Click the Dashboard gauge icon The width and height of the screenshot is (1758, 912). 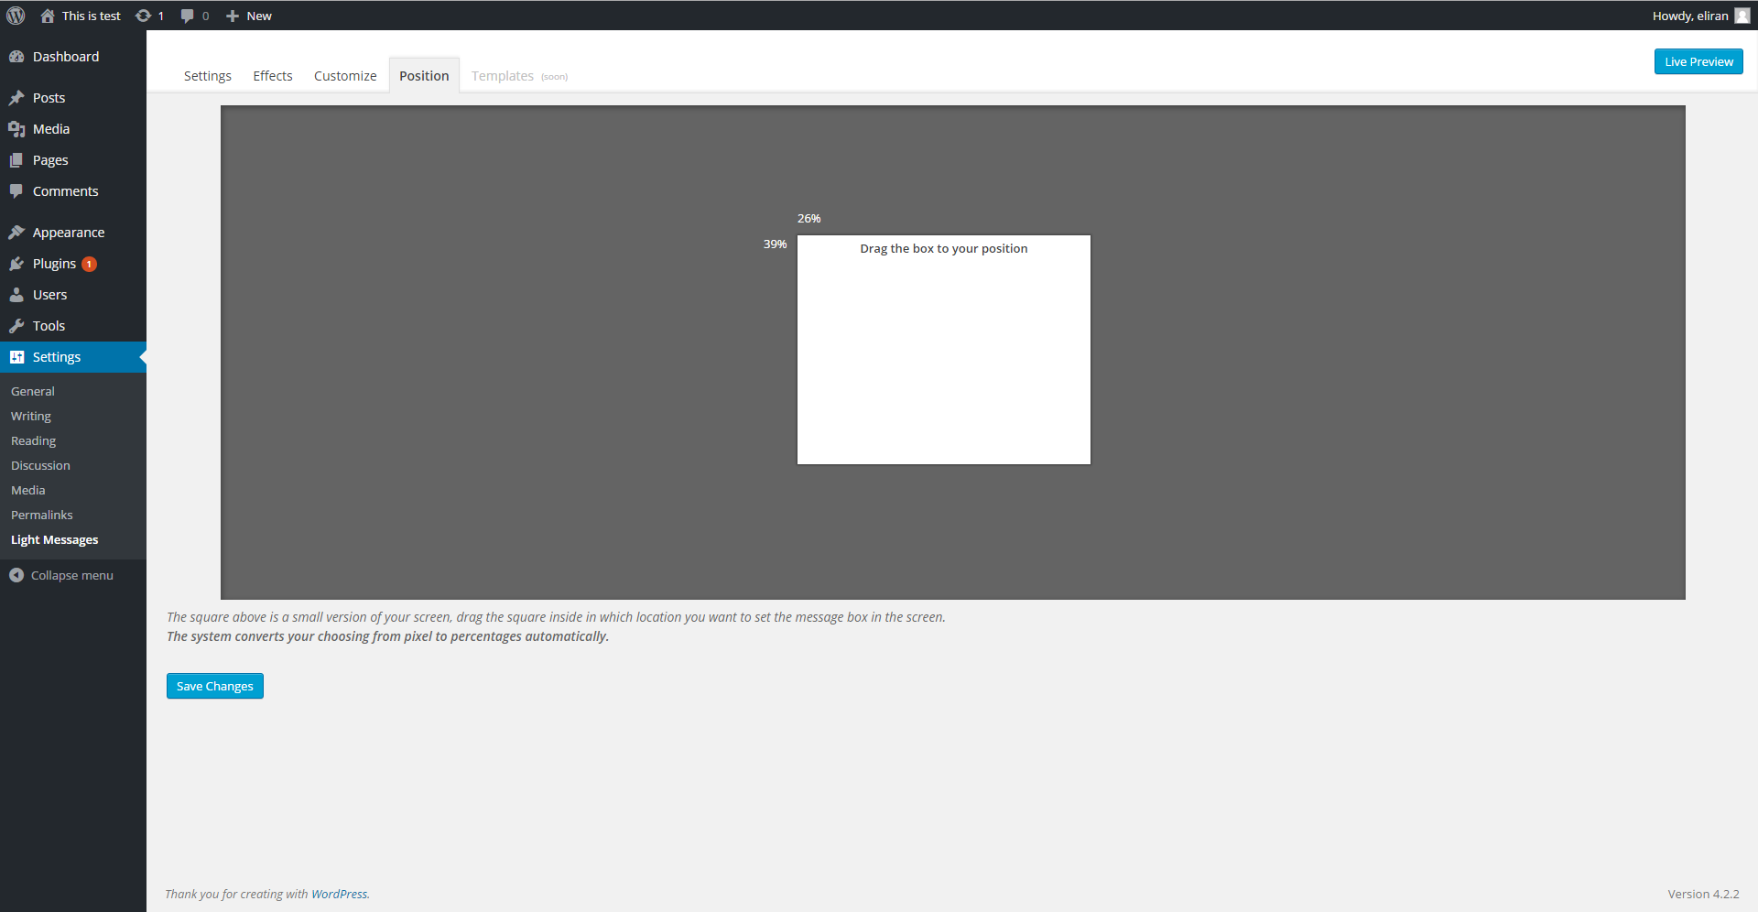[x=16, y=57]
